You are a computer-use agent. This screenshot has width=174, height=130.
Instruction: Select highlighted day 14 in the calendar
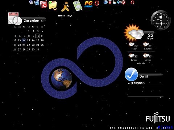(24, 40)
